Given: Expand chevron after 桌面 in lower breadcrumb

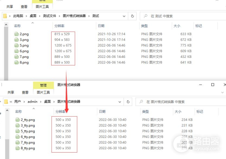Looking at the screenshot, I should [x=54, y=102].
